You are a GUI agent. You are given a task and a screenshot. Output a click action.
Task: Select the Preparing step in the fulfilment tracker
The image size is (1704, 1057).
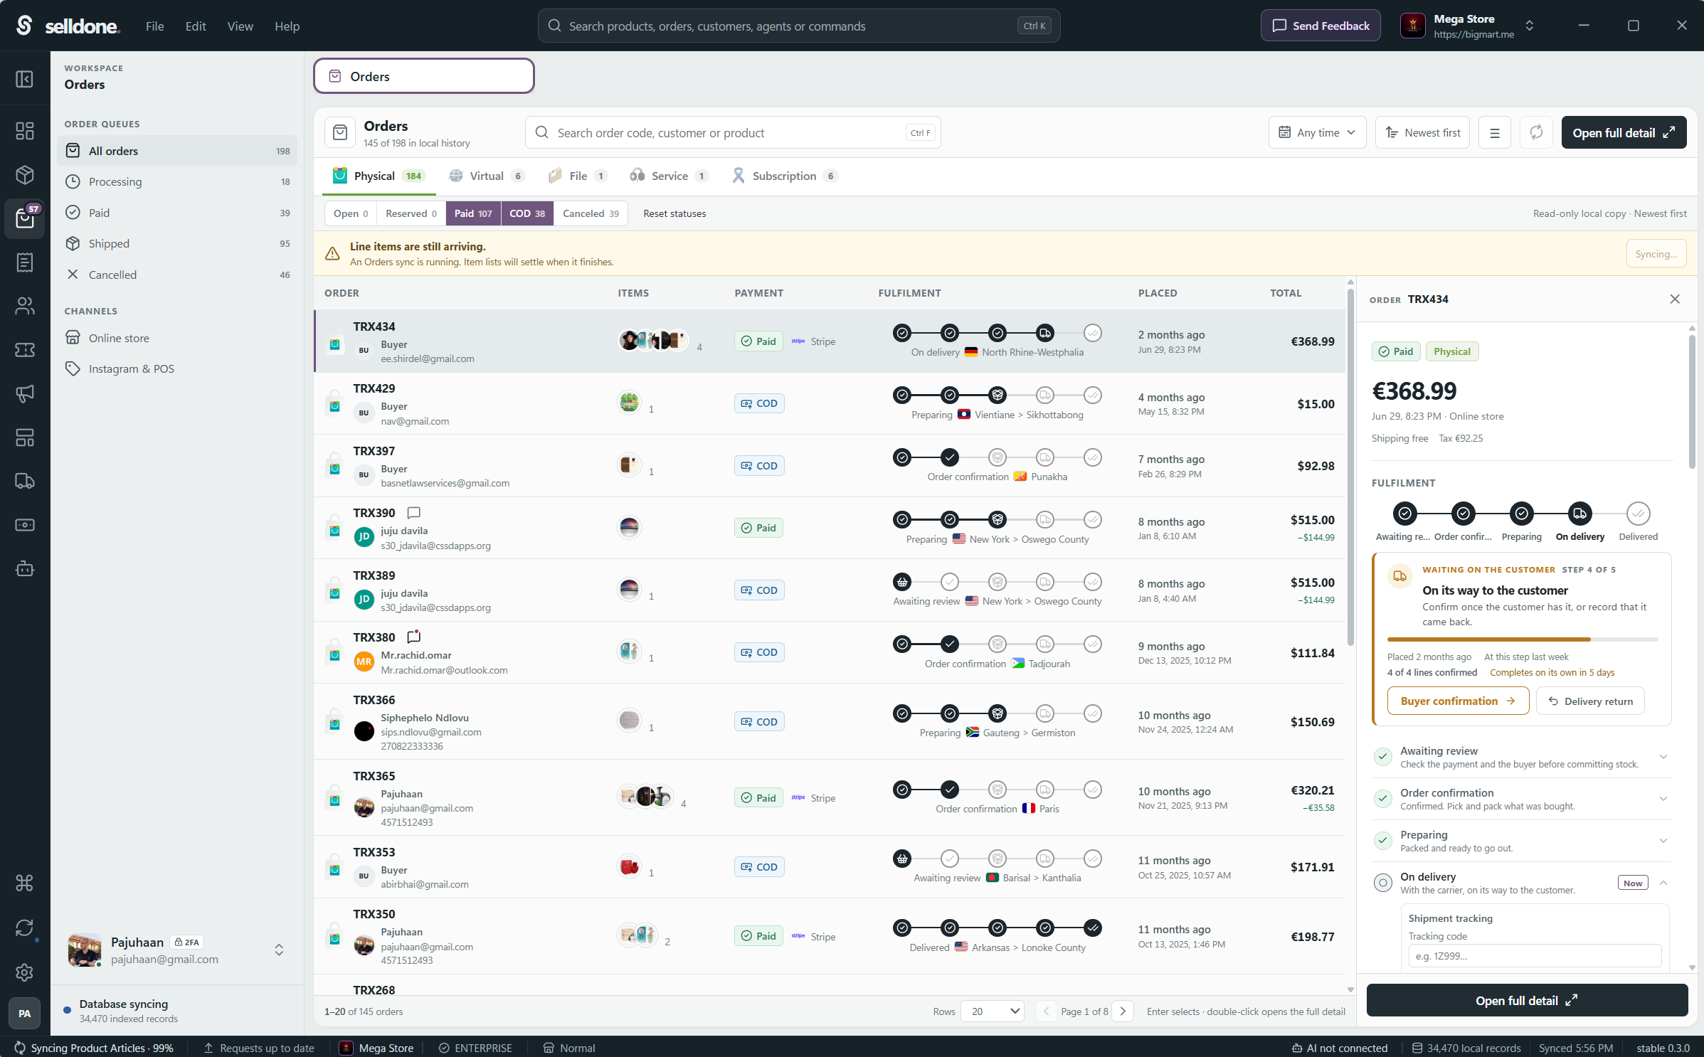1521,514
